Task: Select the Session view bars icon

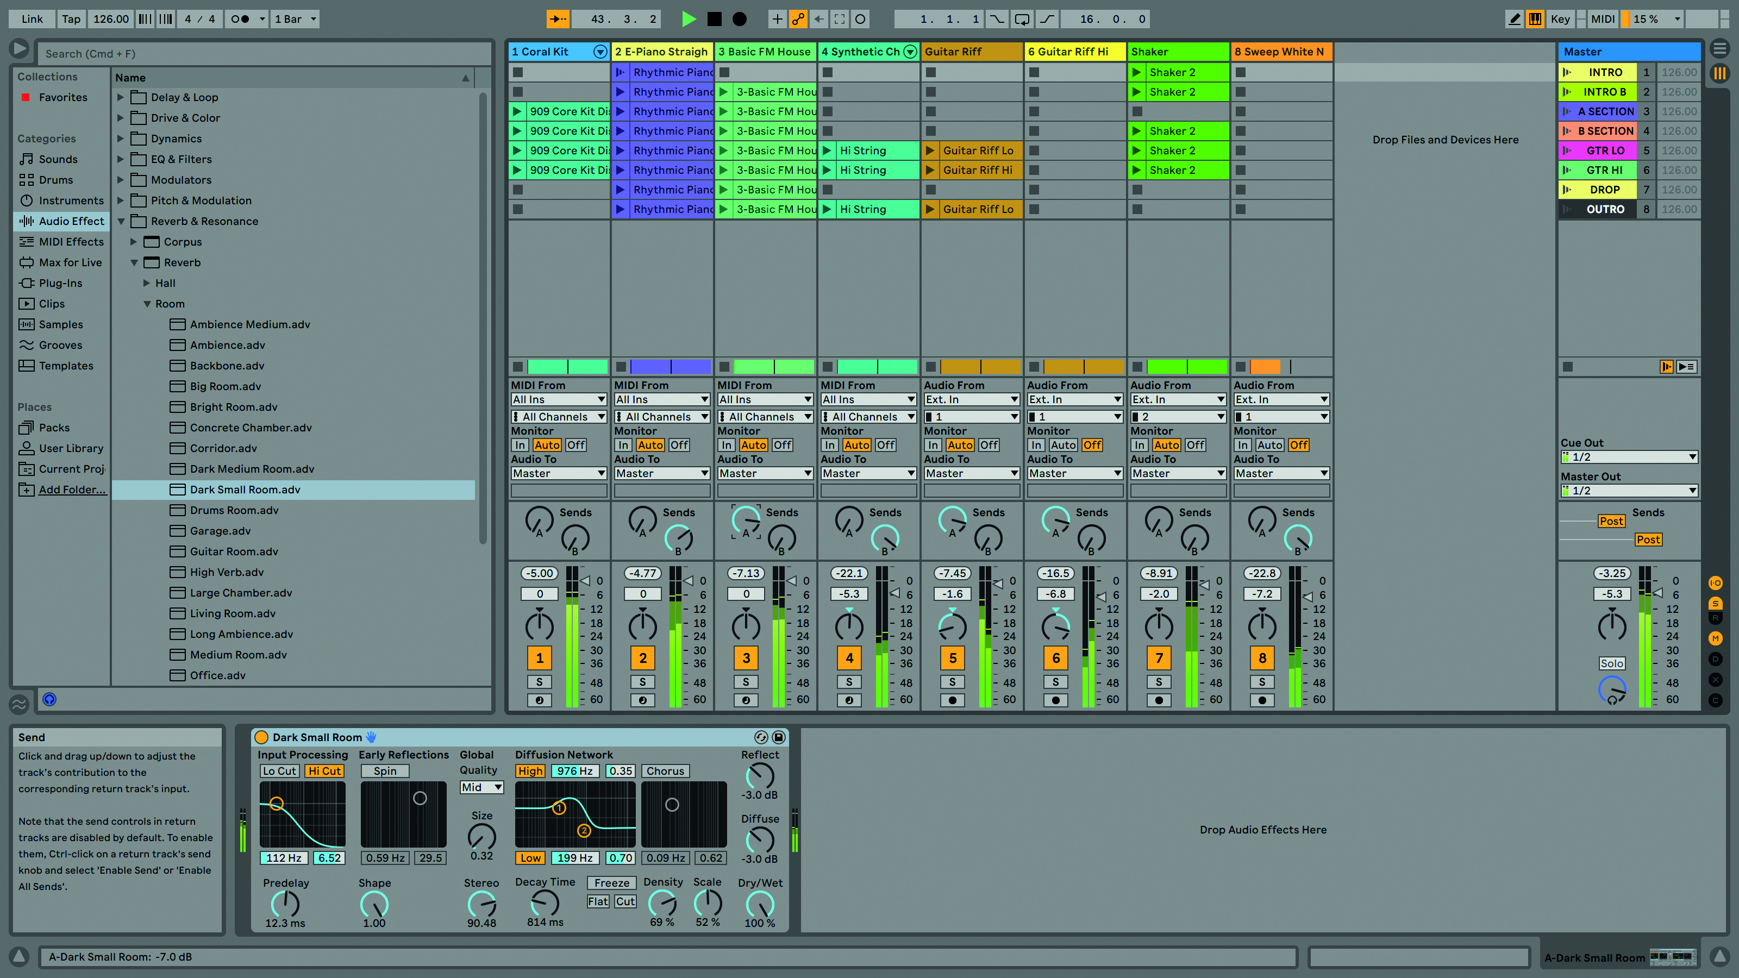Action: coord(1720,73)
